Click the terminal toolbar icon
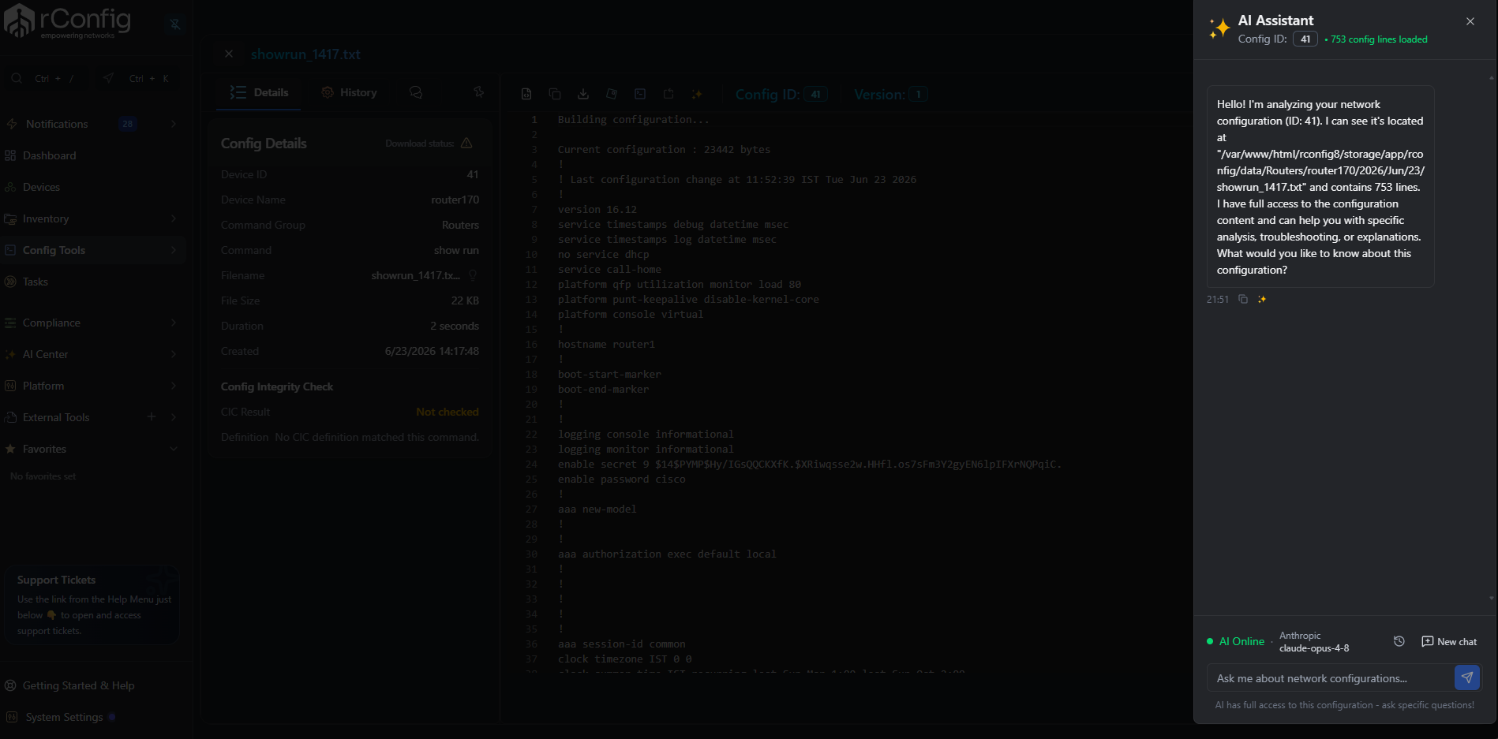Image resolution: width=1498 pixels, height=739 pixels. (x=640, y=94)
